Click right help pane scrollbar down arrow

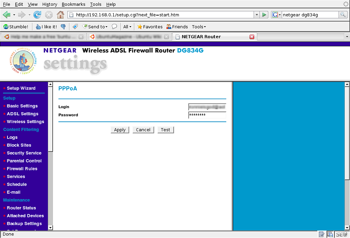[x=347, y=228]
